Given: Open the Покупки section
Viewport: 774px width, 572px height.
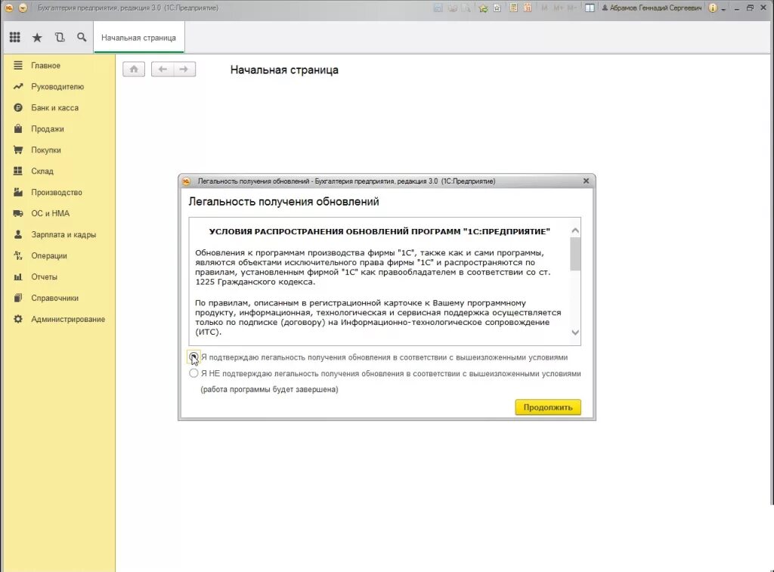Looking at the screenshot, I should pyautogui.click(x=46, y=150).
